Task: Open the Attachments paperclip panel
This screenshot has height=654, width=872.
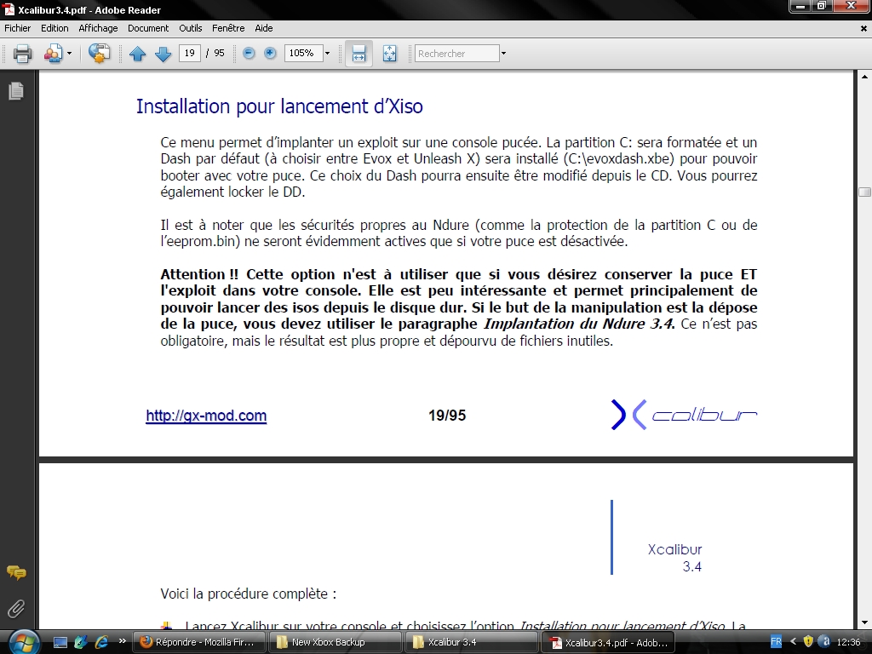Action: (x=16, y=609)
